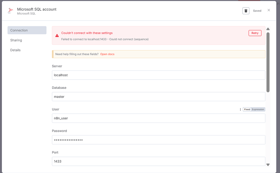280x173 pixels.
Task: Click the Microsoft SQL logo icon
Action: tap(10, 11)
